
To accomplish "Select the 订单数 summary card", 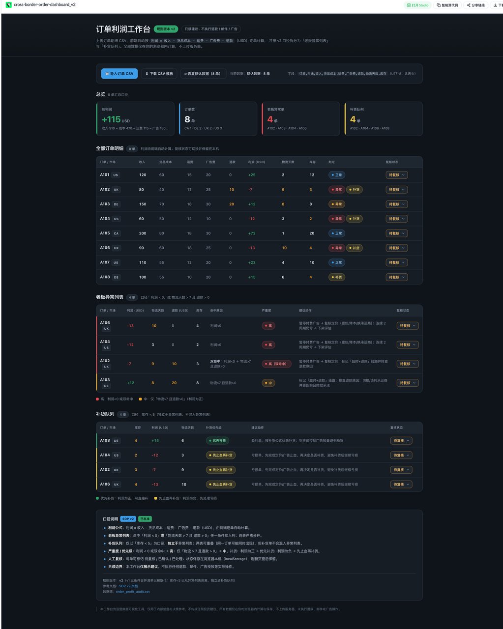I will pyautogui.click(x=218, y=118).
